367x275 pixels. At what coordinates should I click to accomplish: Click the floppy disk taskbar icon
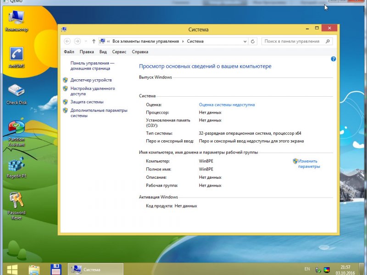click(x=56, y=269)
